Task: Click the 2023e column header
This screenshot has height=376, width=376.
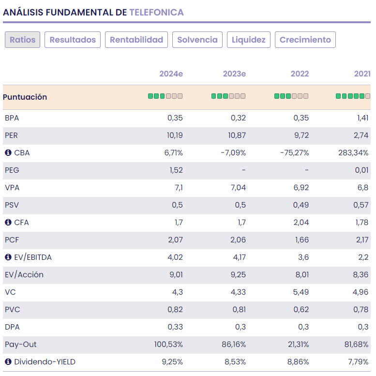Action: 234,74
